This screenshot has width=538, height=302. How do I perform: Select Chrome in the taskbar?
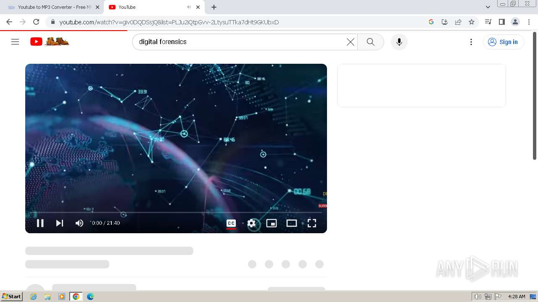coord(76,297)
